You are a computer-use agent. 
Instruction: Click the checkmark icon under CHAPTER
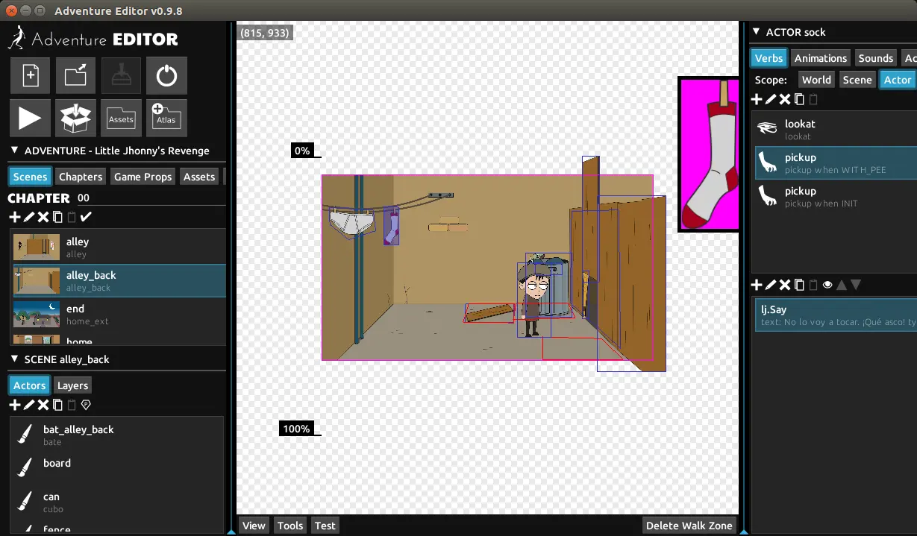(x=86, y=217)
